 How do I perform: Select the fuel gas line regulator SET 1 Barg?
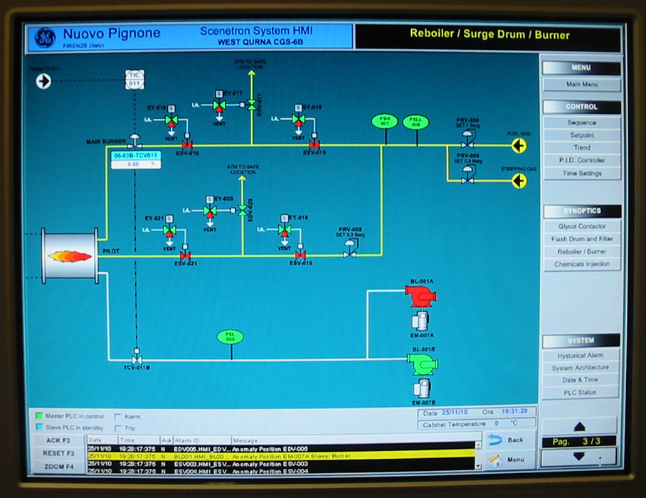[467, 139]
